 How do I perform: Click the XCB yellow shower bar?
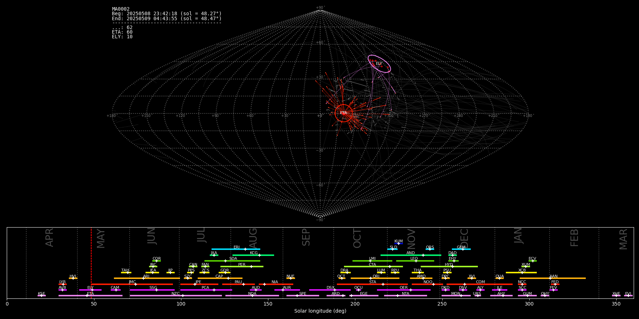coord(521,273)
